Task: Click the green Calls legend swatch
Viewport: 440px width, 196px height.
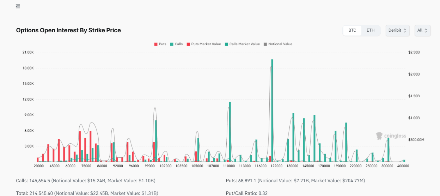Action: (x=172, y=44)
